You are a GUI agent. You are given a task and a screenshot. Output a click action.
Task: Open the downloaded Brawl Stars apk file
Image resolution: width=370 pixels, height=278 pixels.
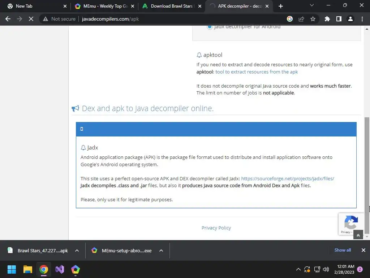pyautogui.click(x=38, y=250)
